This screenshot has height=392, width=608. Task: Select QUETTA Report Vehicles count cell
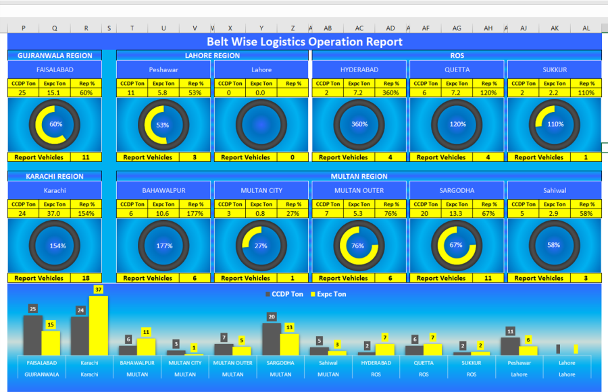coord(488,157)
